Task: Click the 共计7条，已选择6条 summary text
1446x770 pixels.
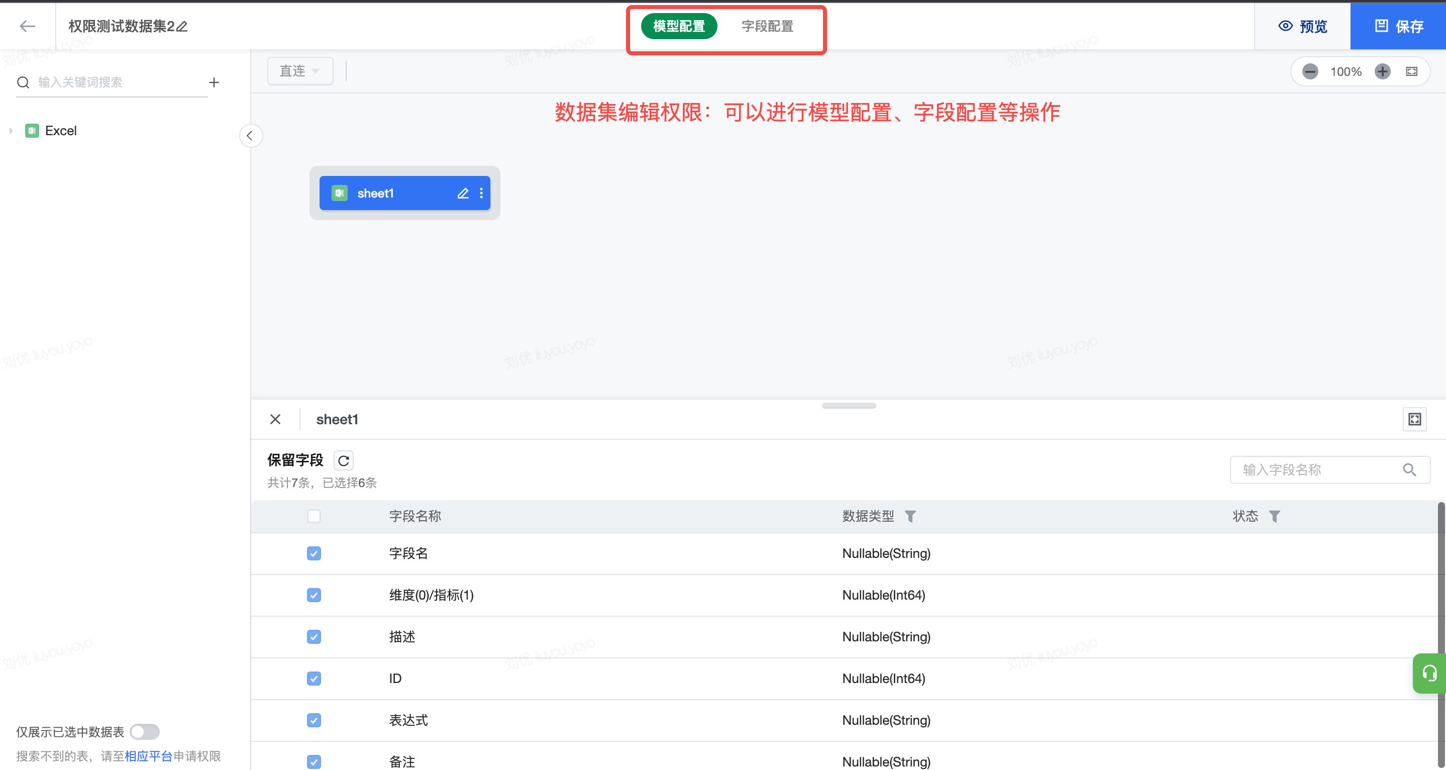Action: click(x=322, y=483)
